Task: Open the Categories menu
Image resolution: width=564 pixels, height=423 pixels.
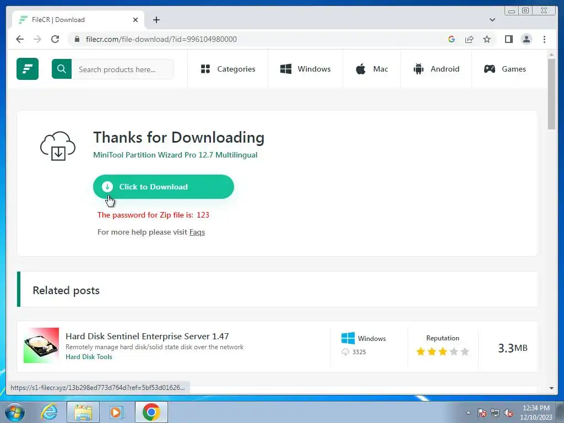Action: coord(228,69)
